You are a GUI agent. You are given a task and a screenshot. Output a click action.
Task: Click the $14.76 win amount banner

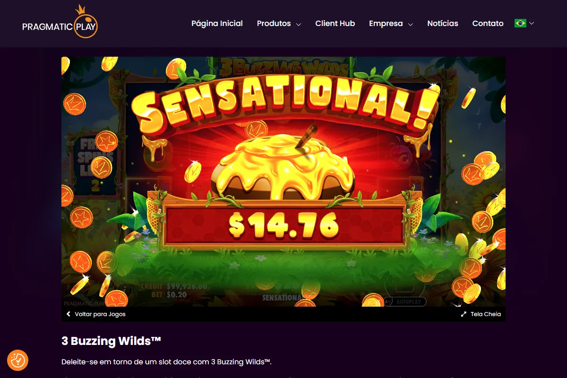pyautogui.click(x=284, y=224)
